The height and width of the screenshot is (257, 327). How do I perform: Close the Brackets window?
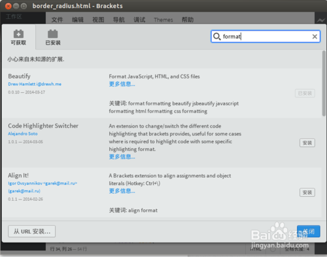pos(9,6)
